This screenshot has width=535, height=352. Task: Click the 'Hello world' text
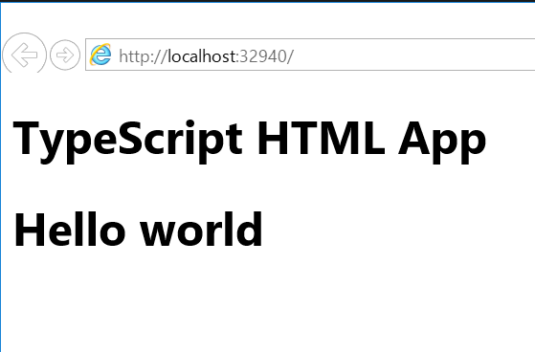coord(138,230)
